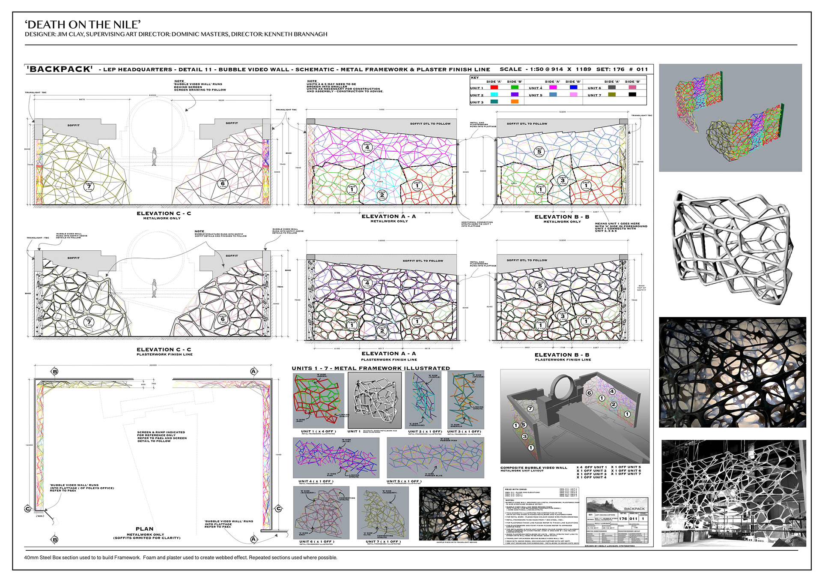
Task: Open the colored 3D framework render thumbnail
Action: point(730,118)
